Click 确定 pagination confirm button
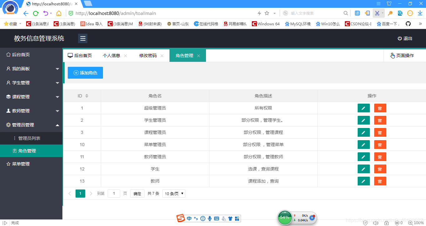Screen dimensions: 426x226 click(x=137, y=194)
